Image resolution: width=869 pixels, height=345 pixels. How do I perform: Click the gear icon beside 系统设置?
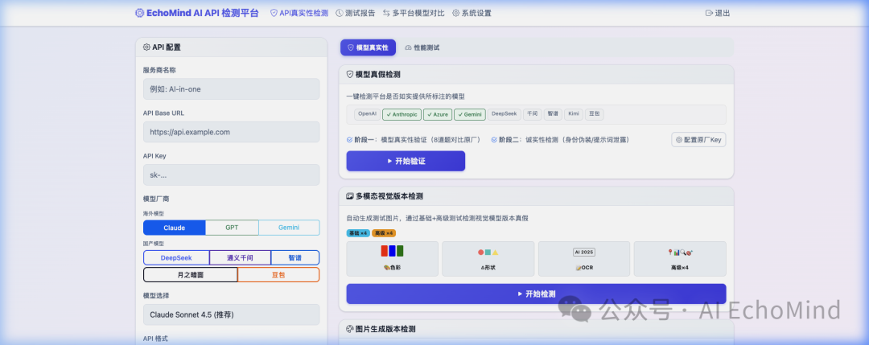pos(455,14)
